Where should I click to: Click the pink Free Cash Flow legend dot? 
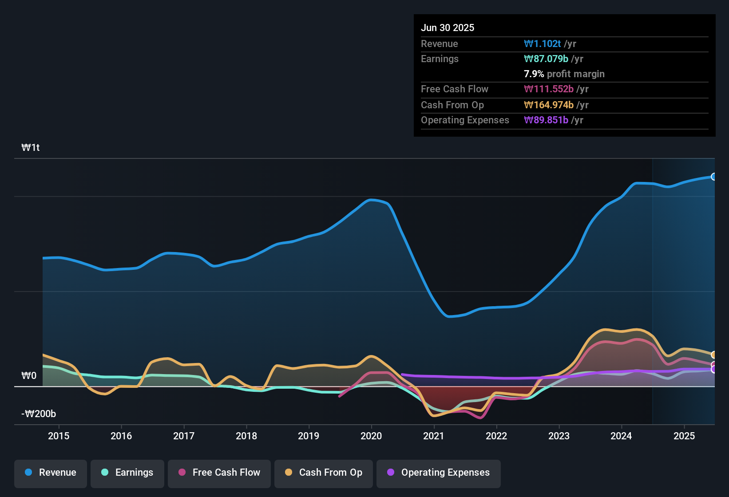tap(182, 473)
